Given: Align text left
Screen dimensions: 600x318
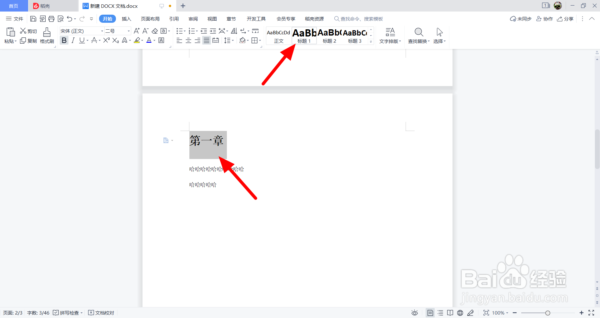Looking at the screenshot, I should (x=179, y=41).
